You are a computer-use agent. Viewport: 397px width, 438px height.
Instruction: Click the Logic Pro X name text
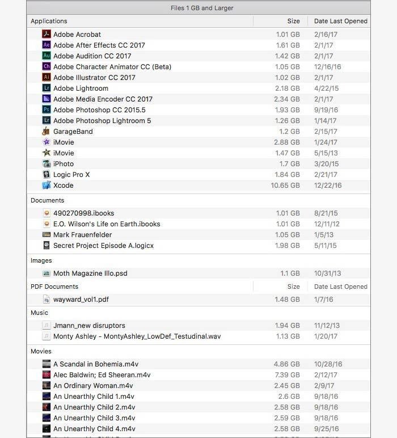pos(71,175)
